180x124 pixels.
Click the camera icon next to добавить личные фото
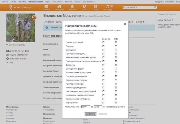tap(7, 51)
